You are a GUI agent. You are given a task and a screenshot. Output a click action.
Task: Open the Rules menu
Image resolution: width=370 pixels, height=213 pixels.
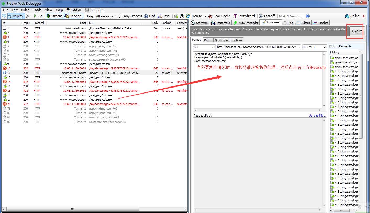pyautogui.click(x=25, y=10)
